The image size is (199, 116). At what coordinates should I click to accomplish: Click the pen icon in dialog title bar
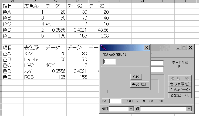(x=103, y=48)
